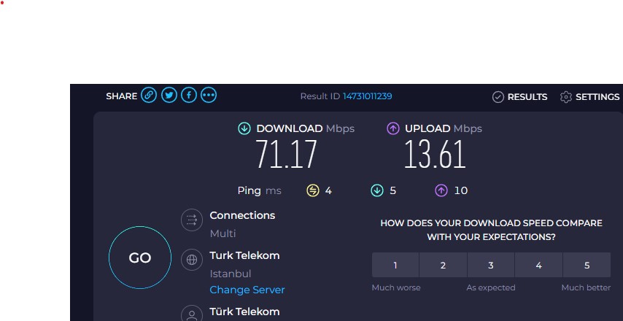This screenshot has width=623, height=321.
Task: Click the Much worse label
Action: coord(396,287)
